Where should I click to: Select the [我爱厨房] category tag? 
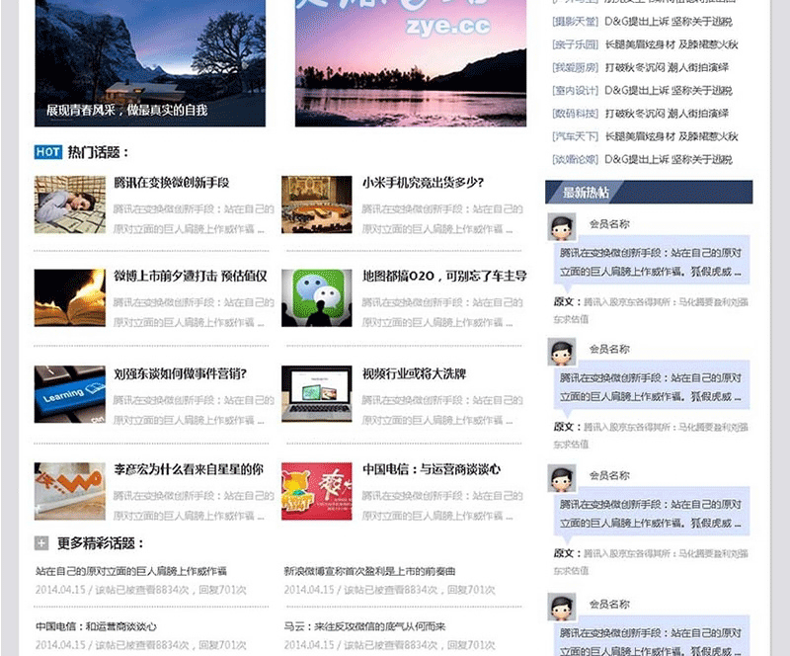pyautogui.click(x=575, y=67)
